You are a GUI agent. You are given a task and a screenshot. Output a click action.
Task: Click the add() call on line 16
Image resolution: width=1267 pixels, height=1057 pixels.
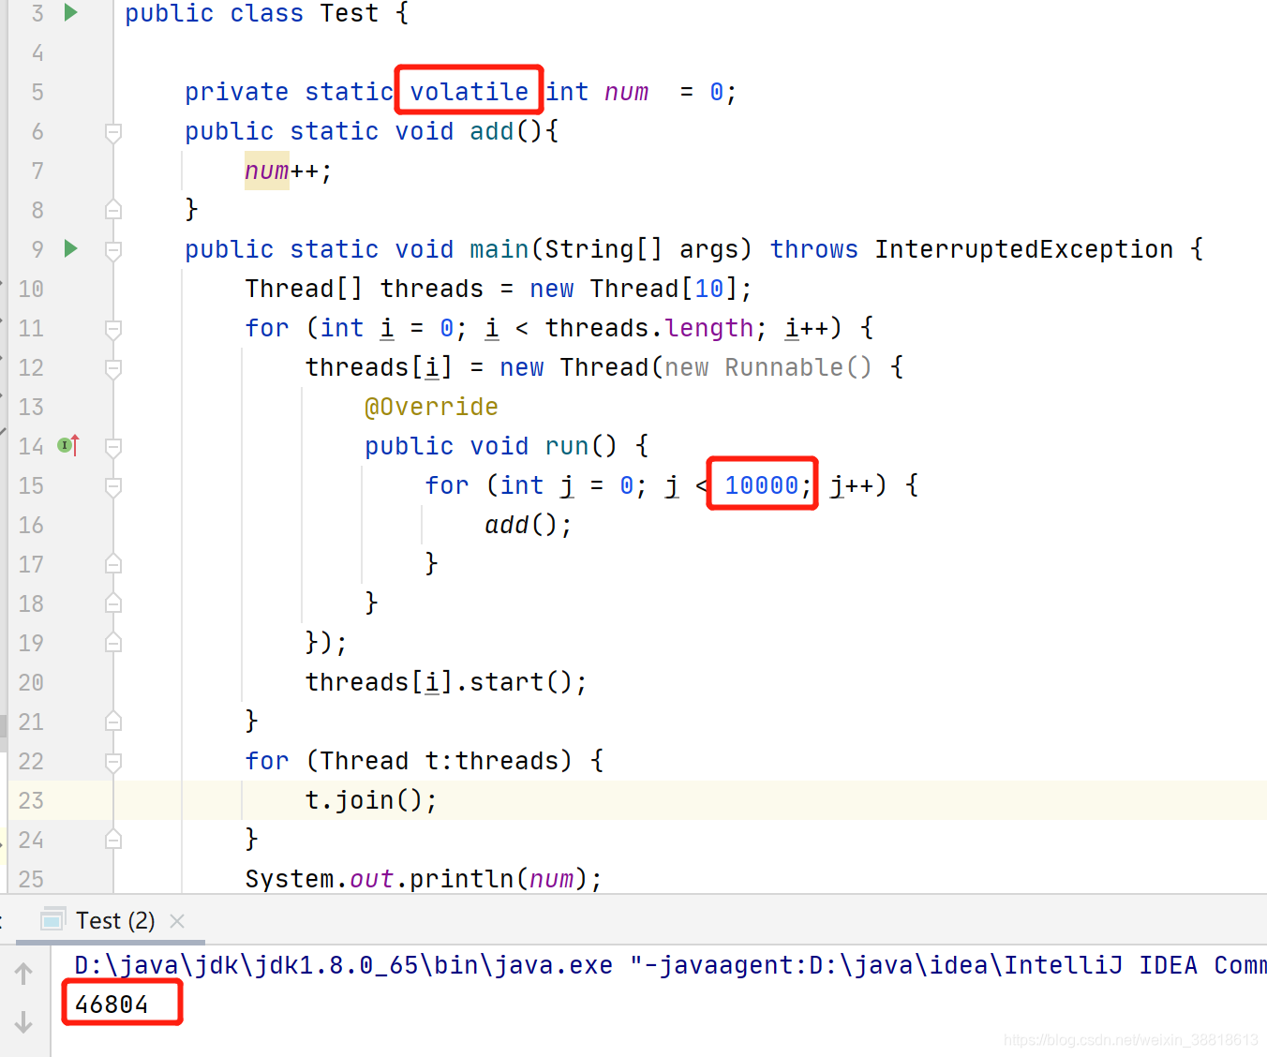click(x=528, y=525)
